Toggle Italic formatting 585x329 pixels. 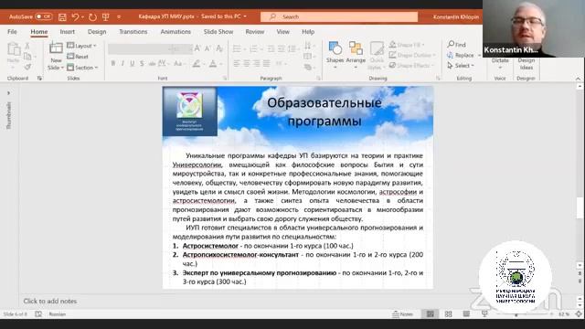pyautogui.click(x=122, y=64)
